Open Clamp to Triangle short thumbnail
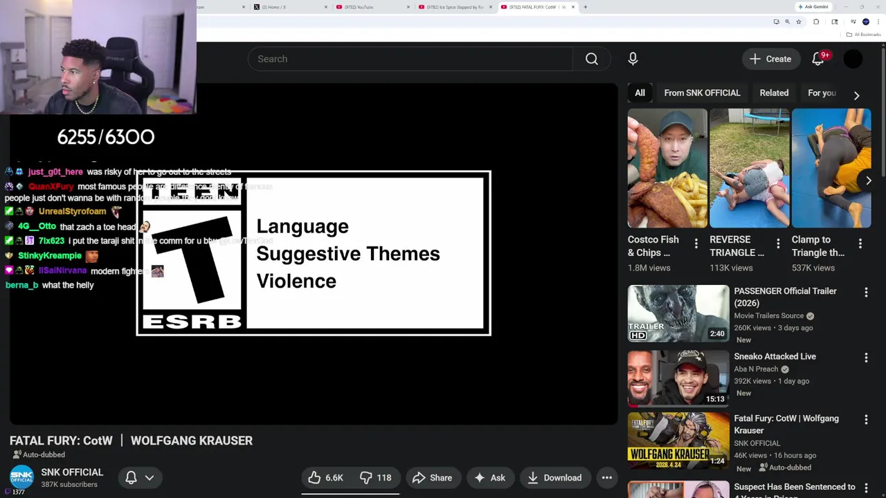 (x=831, y=168)
